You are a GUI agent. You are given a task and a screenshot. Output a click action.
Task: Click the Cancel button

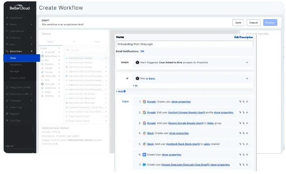tap(254, 23)
